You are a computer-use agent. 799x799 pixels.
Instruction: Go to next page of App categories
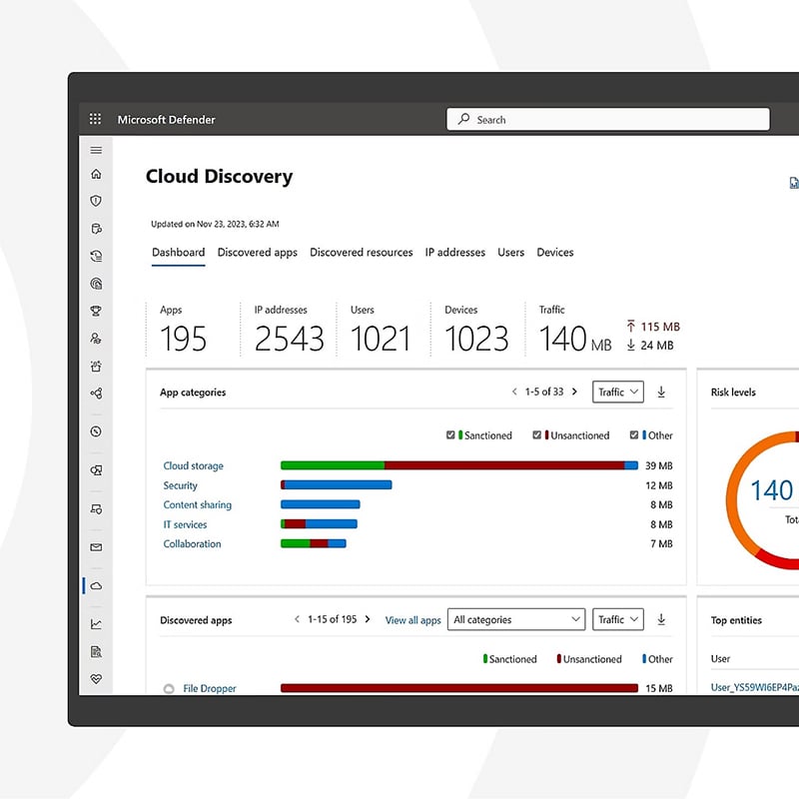575,392
